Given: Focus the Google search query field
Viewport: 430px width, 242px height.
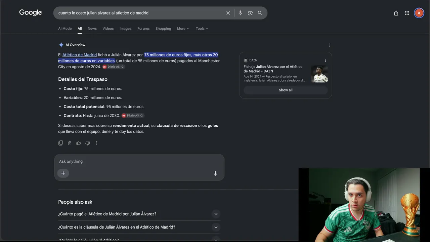Looking at the screenshot, I should pyautogui.click(x=139, y=13).
